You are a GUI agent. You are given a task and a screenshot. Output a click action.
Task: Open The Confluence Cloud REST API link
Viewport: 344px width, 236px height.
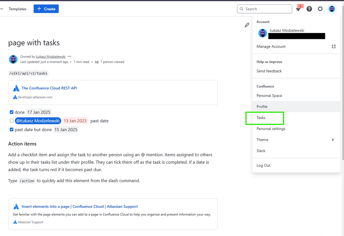pos(49,88)
